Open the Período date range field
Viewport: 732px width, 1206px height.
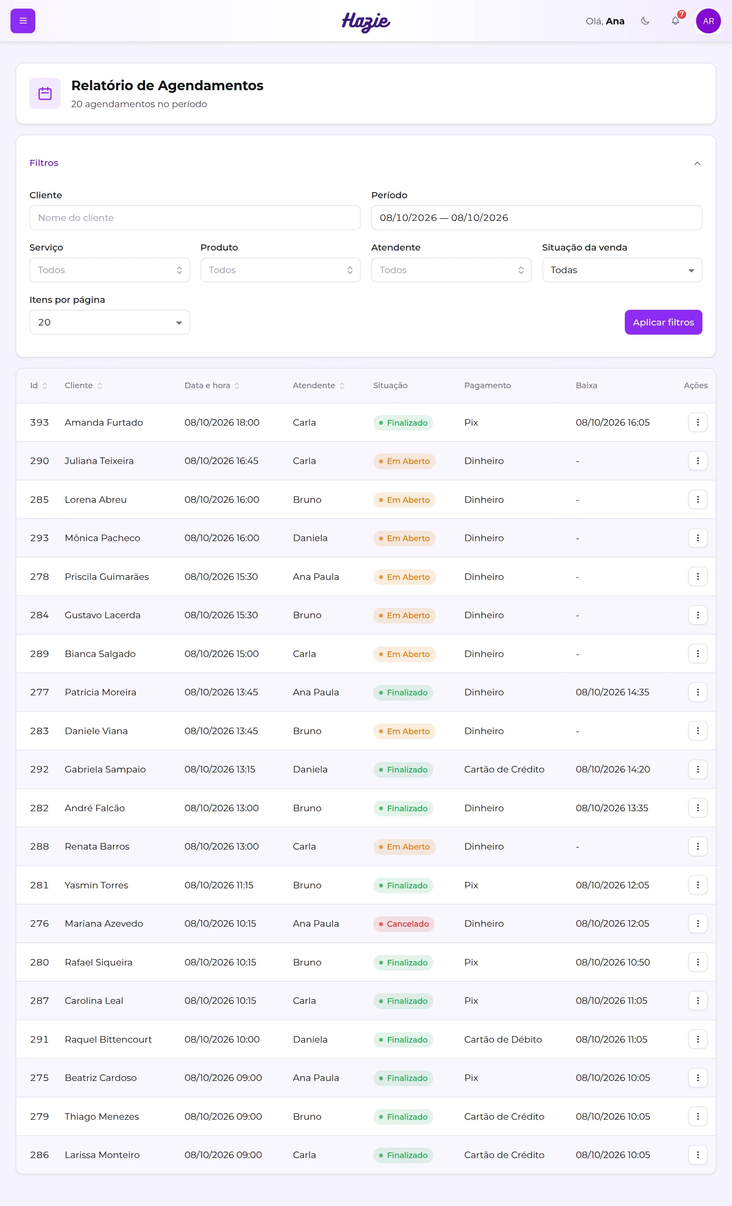[537, 218]
